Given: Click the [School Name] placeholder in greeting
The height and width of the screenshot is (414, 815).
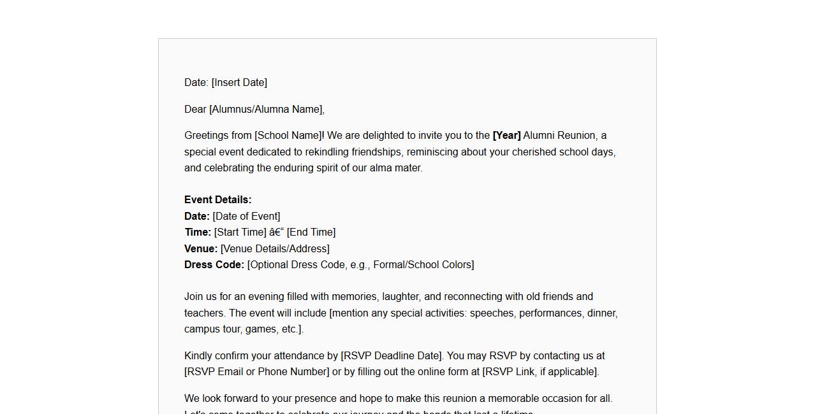Looking at the screenshot, I should coord(288,136).
